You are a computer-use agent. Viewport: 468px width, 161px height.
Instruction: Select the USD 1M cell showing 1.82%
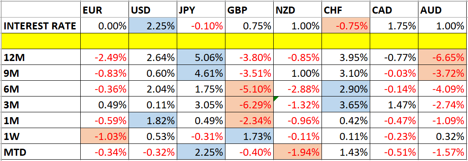(x=153, y=120)
